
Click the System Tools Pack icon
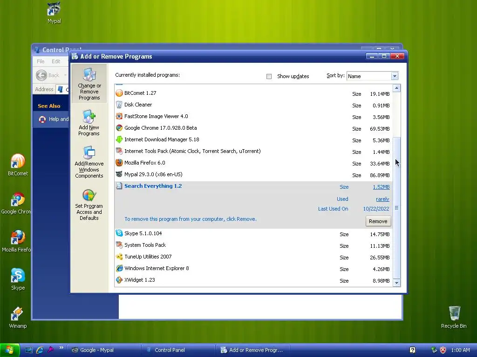pos(119,245)
